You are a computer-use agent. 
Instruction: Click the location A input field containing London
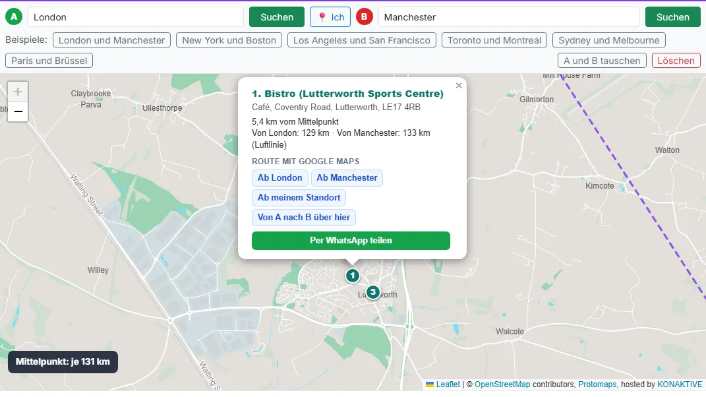pyautogui.click(x=136, y=17)
